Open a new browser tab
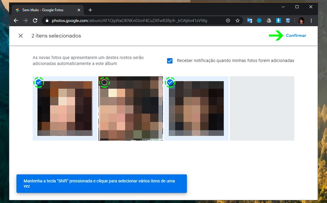This screenshot has width=327, height=203. coord(90,10)
